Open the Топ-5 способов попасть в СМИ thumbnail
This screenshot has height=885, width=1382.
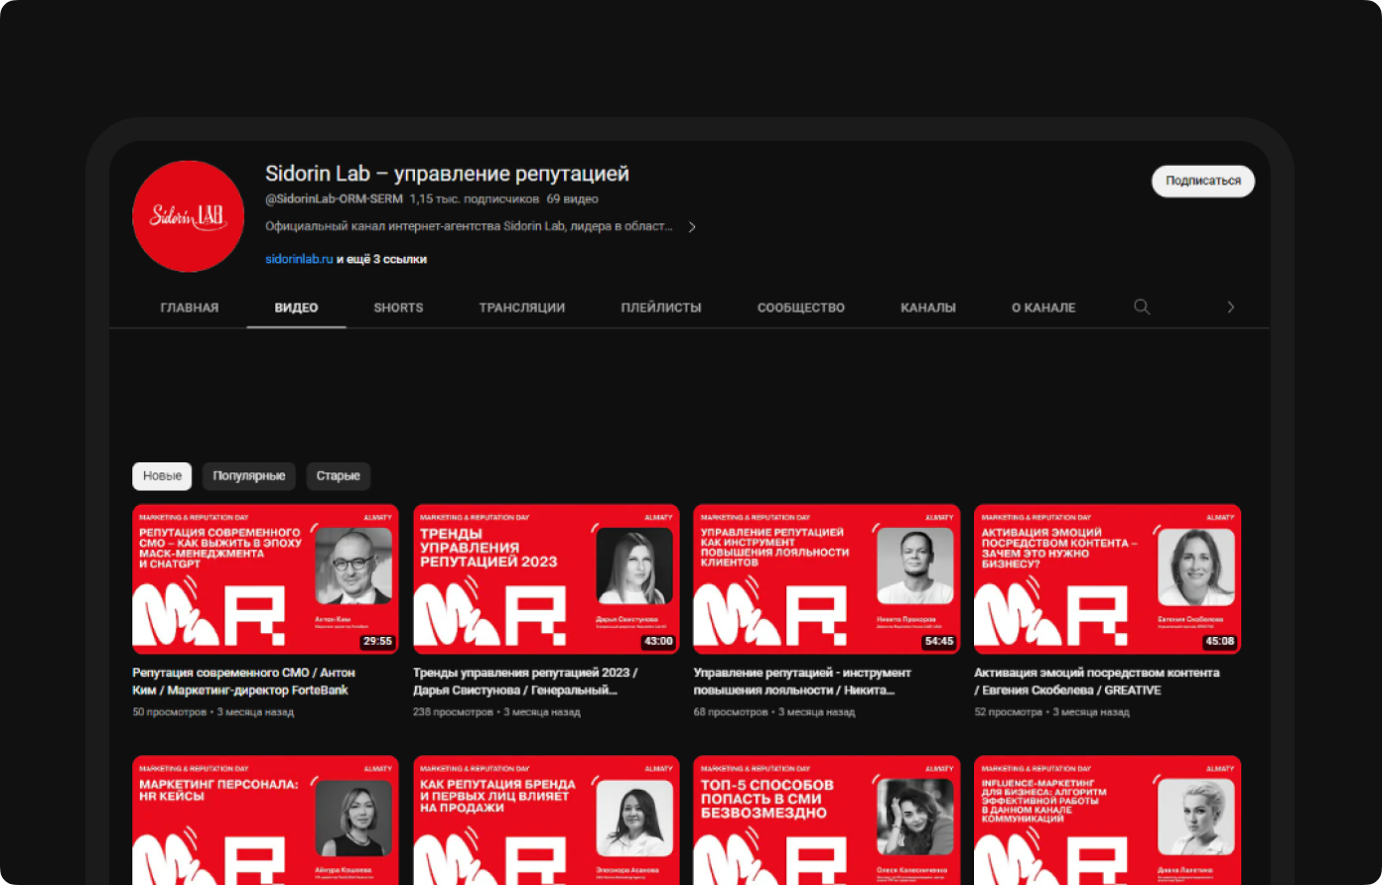pos(827,821)
